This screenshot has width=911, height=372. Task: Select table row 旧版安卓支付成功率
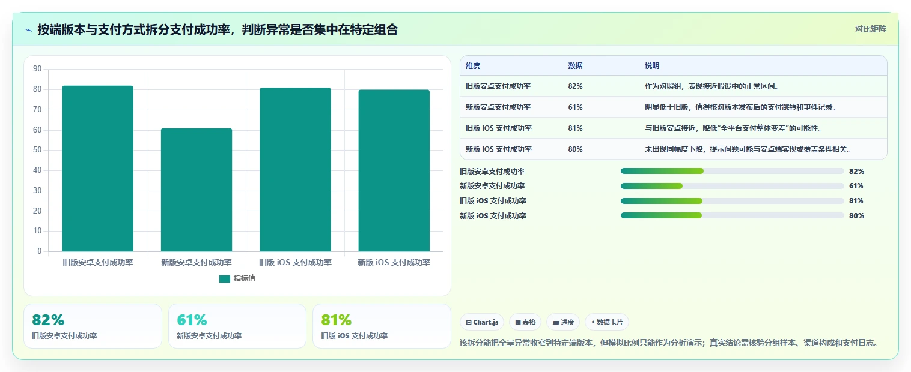[673, 86]
